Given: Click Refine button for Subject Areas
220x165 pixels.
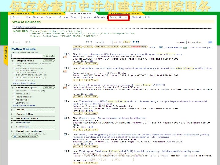Looking at the screenshot, I should point(49,61).
